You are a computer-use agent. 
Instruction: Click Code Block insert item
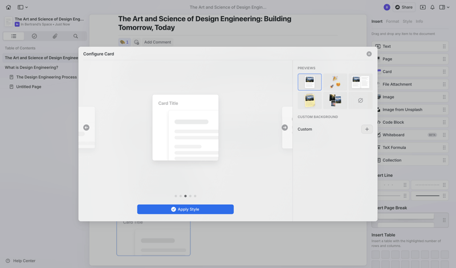coord(413,122)
